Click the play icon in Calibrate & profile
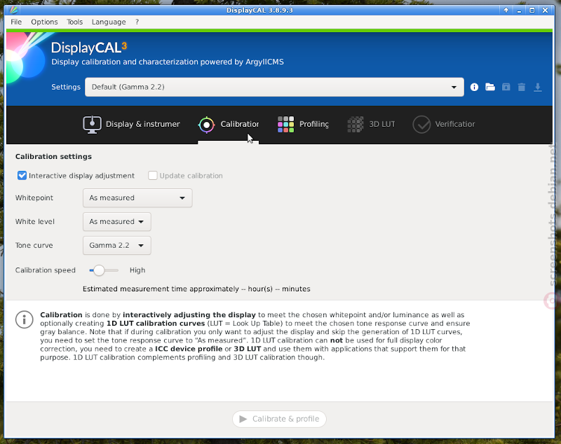This screenshot has height=444, width=561. click(x=243, y=419)
